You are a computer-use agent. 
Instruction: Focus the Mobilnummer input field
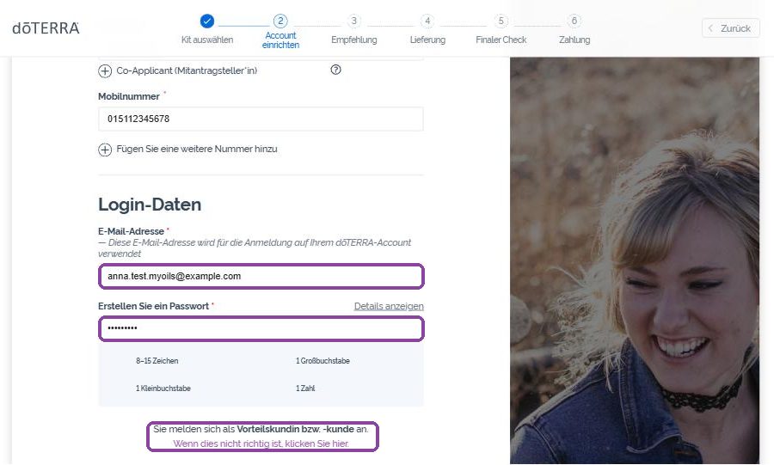261,119
